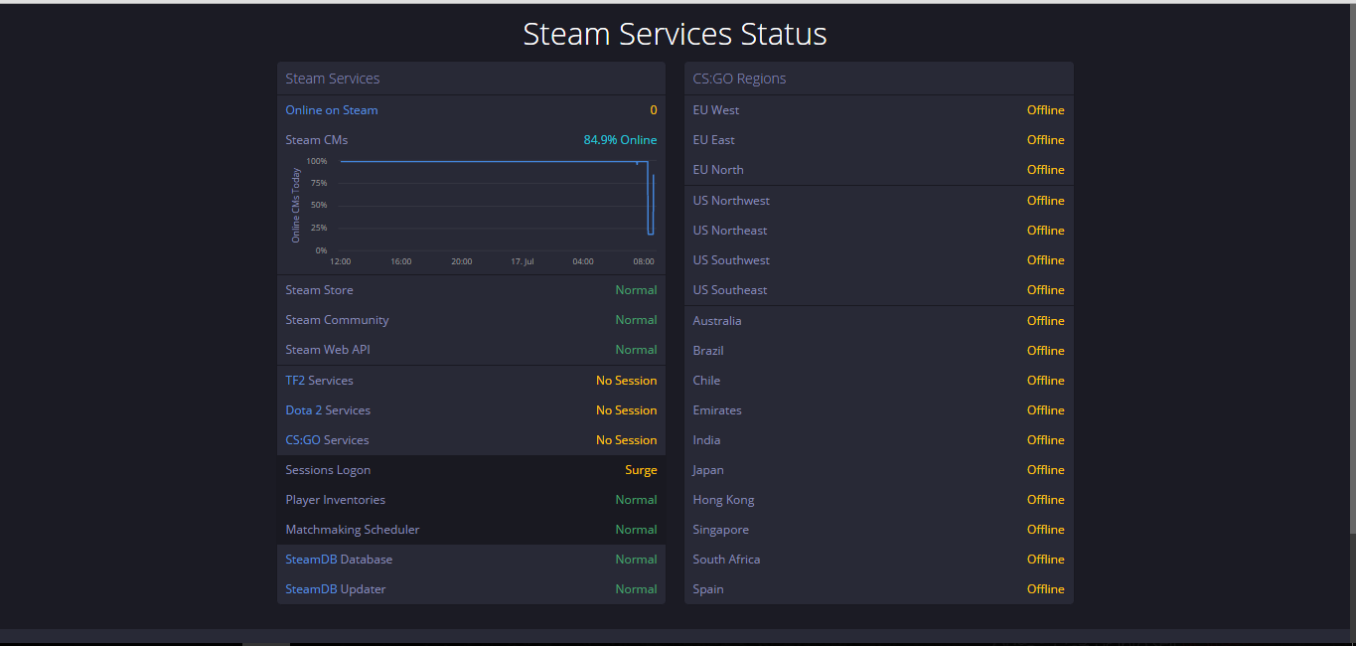This screenshot has width=1356, height=646.
Task: Click the US Northeast region label
Action: pyautogui.click(x=730, y=231)
